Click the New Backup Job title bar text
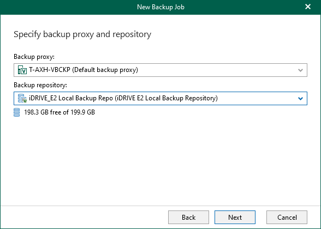The image size is (321, 229). (160, 7)
